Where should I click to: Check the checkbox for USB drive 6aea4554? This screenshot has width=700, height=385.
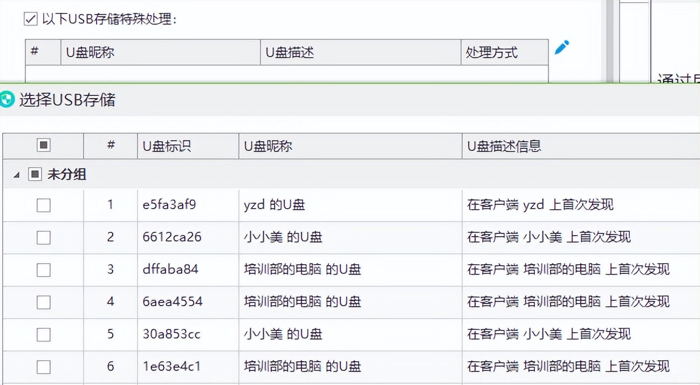43,302
